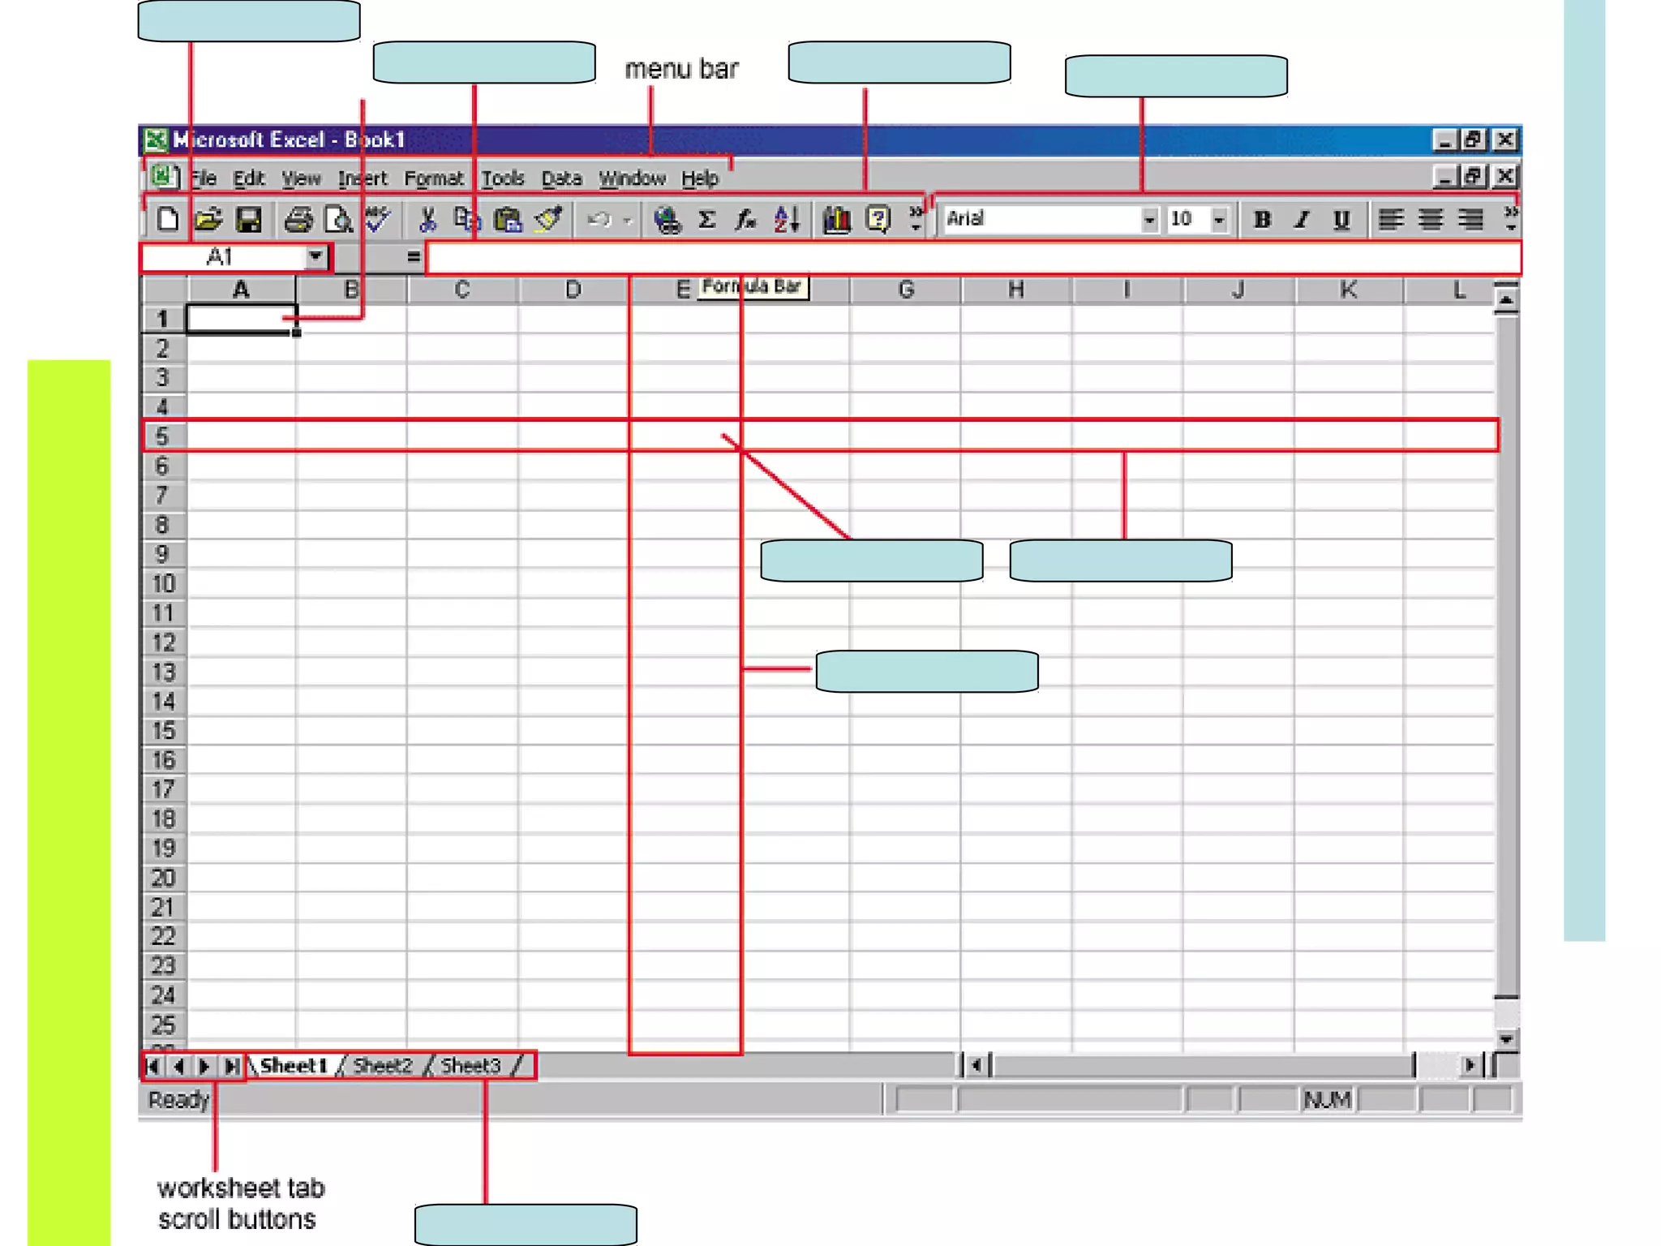Click the column G header
1661x1246 pixels.
906,290
